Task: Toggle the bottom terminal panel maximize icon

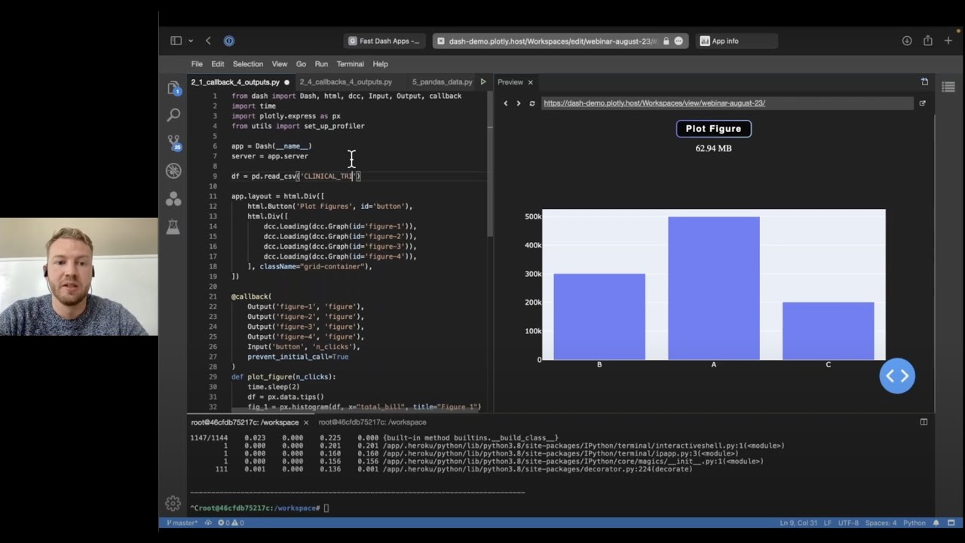Action: [x=924, y=422]
